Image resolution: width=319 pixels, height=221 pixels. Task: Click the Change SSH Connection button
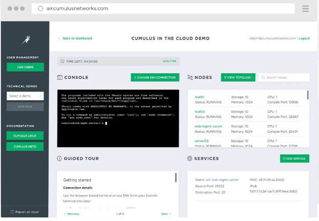155,78
